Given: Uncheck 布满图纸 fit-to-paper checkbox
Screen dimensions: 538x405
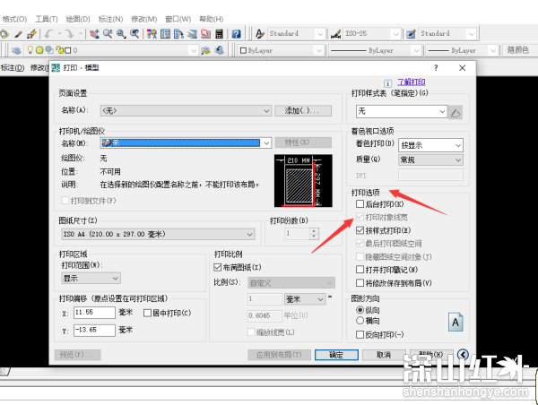Looking at the screenshot, I should pyautogui.click(x=218, y=267).
